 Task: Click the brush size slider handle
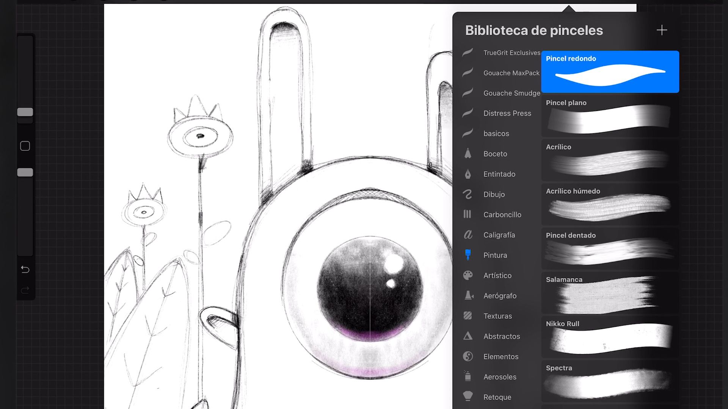[25, 112]
